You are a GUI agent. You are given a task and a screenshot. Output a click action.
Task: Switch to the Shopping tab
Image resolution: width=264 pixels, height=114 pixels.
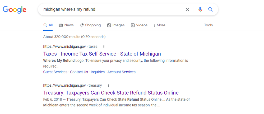pos(90,25)
